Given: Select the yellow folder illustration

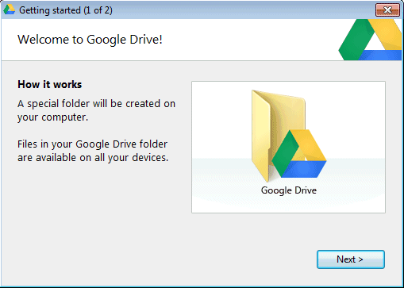Looking at the screenshot, I should coord(278,135).
